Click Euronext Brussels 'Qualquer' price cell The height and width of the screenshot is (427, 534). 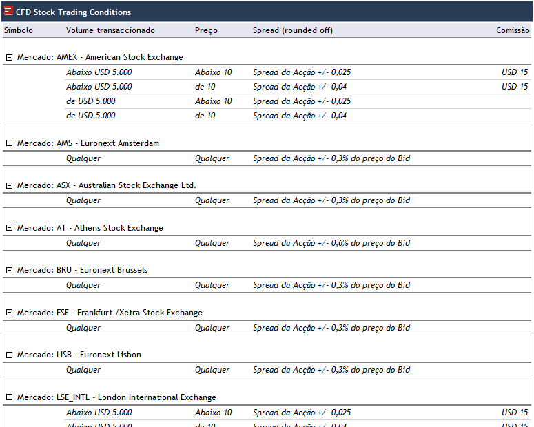[212, 285]
